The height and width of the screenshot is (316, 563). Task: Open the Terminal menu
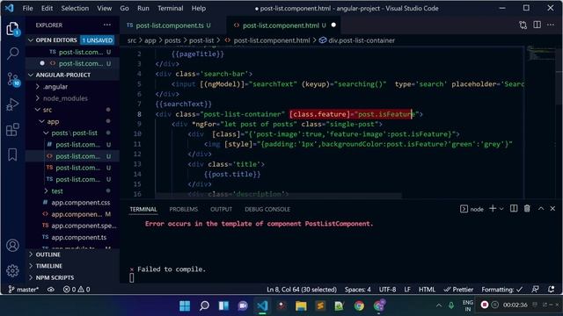pyautogui.click(x=170, y=8)
